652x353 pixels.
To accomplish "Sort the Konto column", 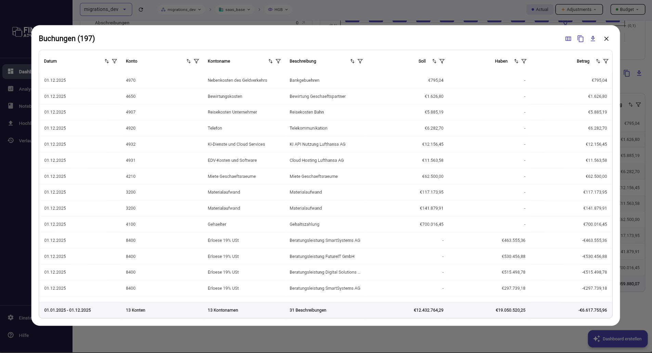I will tap(188, 61).
